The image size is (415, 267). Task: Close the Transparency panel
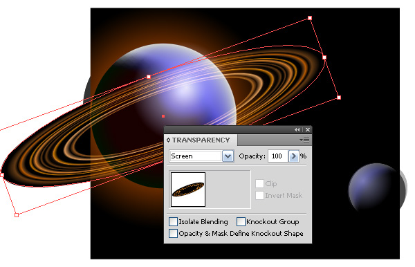pyautogui.click(x=308, y=129)
